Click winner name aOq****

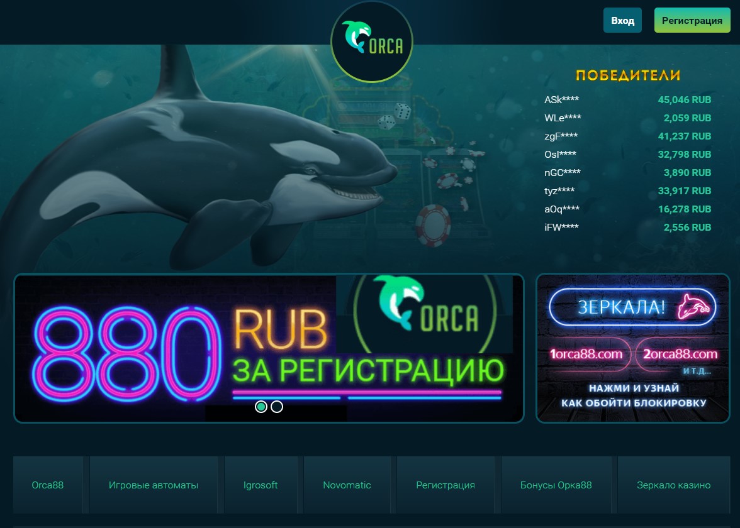point(562,209)
